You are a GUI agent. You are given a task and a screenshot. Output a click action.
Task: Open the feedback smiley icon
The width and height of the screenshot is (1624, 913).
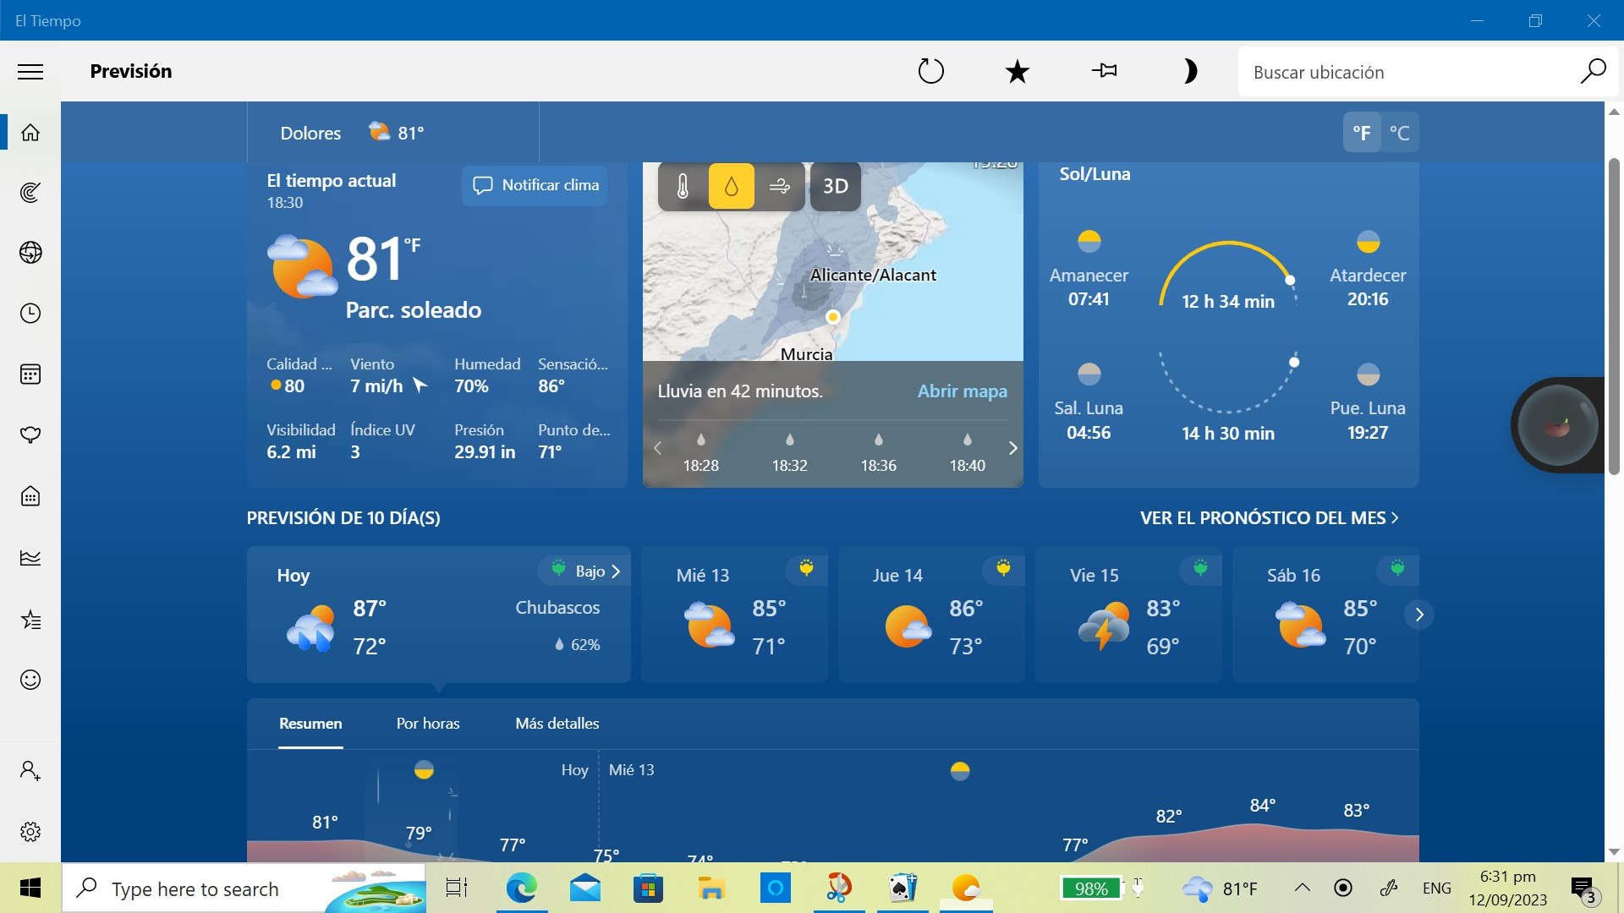point(30,680)
